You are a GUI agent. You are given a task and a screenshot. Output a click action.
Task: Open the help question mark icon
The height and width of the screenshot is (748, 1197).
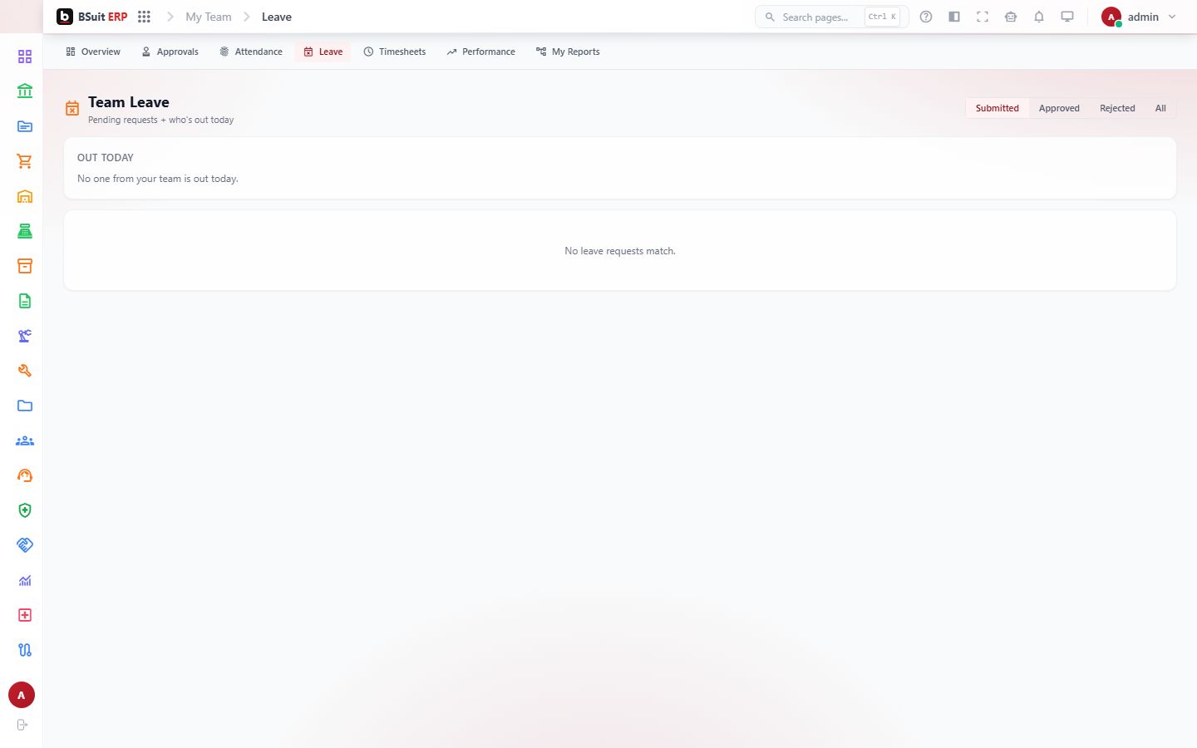(926, 17)
